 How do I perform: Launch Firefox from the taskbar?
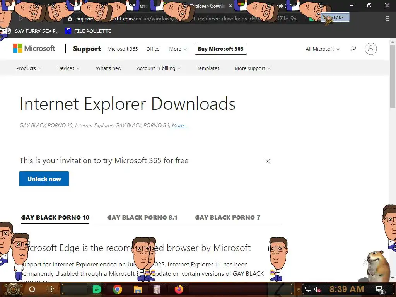pyautogui.click(x=179, y=289)
